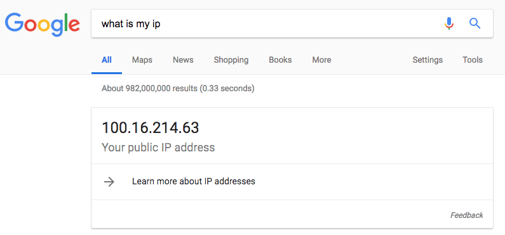Select the All results tab
This screenshot has width=505, height=235.
coord(107,60)
